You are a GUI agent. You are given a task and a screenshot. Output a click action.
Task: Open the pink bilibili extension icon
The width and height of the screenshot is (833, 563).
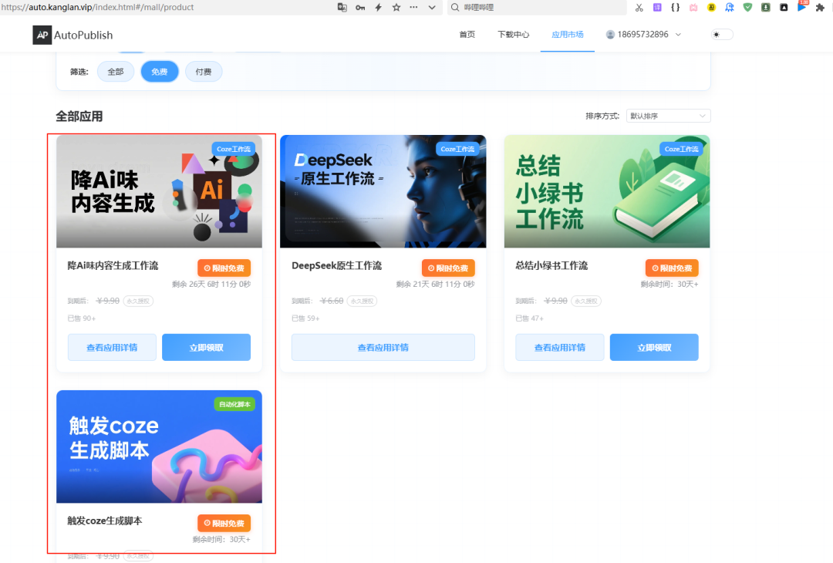[693, 8]
